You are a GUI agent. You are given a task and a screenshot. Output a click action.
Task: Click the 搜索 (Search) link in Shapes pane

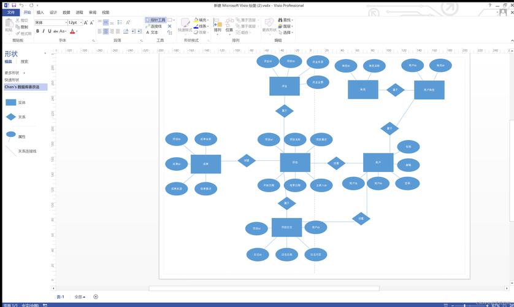tap(25, 61)
